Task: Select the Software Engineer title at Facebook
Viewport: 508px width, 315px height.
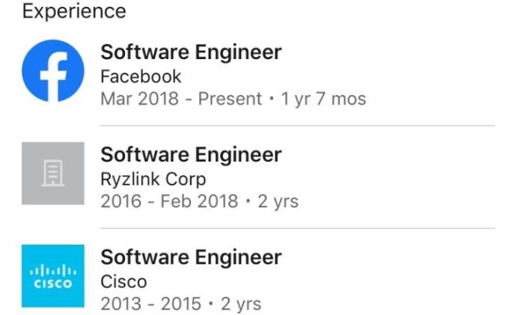Action: 191,52
